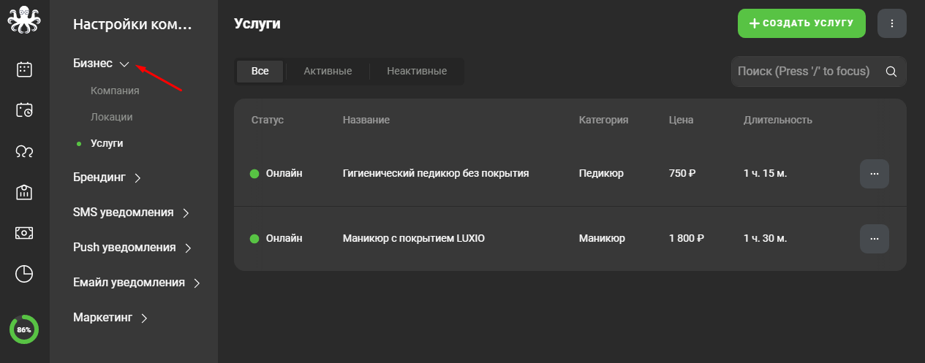This screenshot has height=363, width=925.
Task: Expand the SMS уведомления section
Action: pyautogui.click(x=132, y=213)
